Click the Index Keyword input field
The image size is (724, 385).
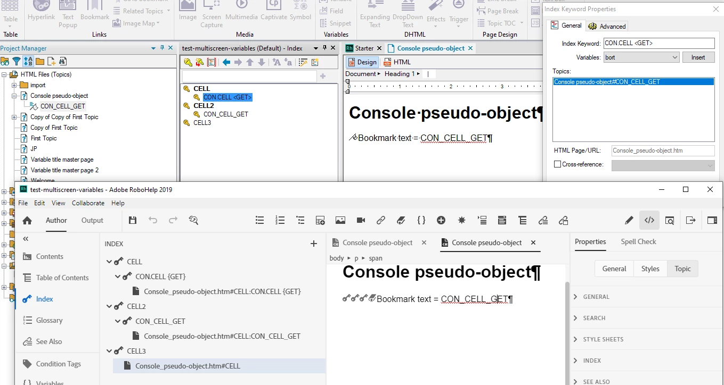point(658,44)
